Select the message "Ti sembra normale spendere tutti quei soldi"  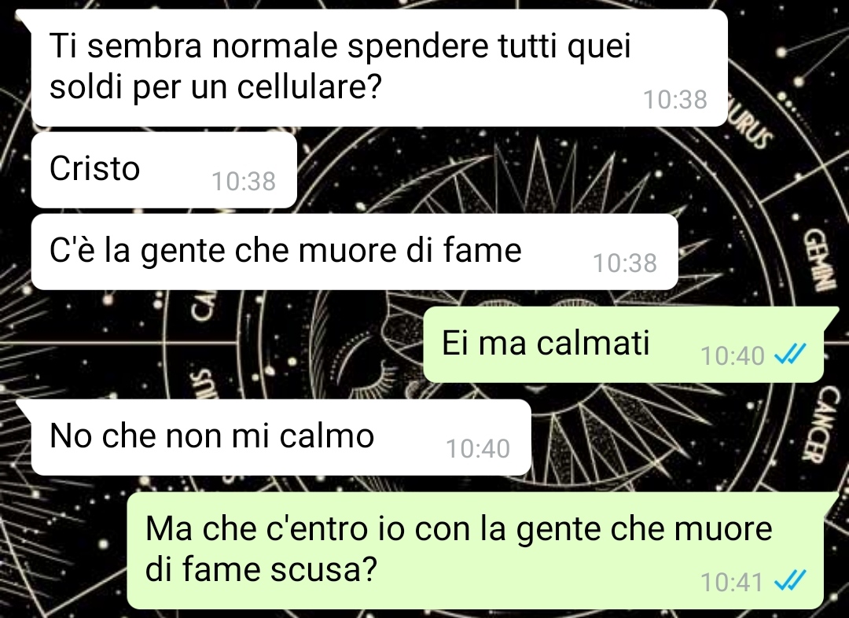click(379, 67)
